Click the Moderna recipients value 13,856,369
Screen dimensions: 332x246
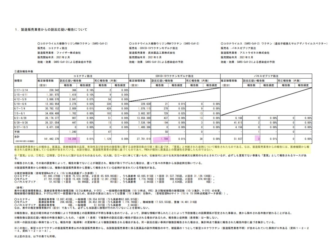click(x=144, y=118)
